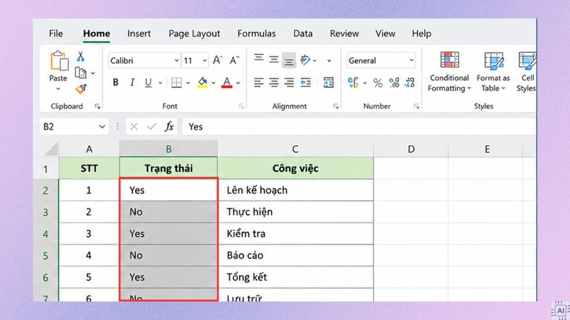The image size is (570, 320).
Task: Expand the Paste options arrow
Action: click(x=58, y=89)
